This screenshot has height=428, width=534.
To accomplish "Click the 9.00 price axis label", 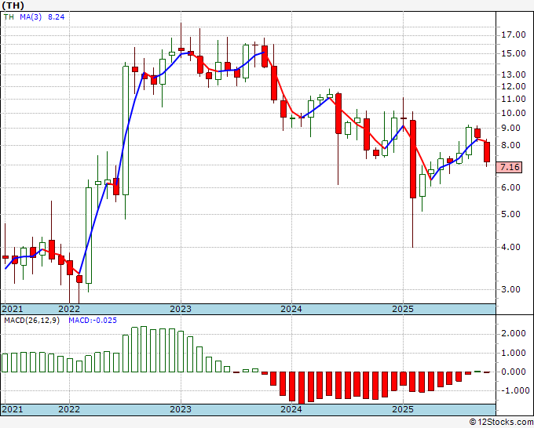I will (511, 128).
